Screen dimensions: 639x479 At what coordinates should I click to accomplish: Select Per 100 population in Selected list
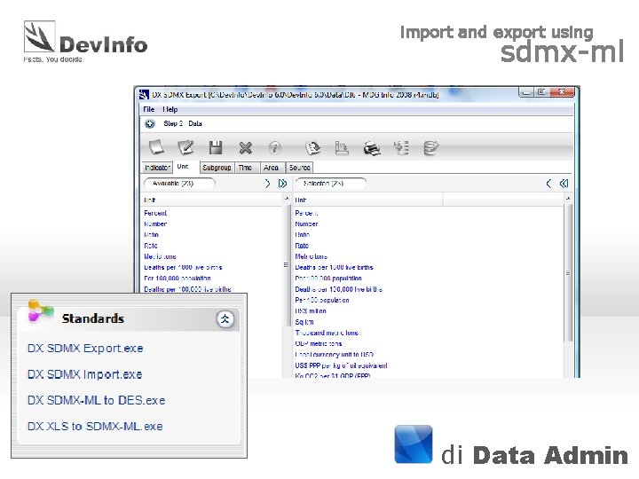(322, 300)
